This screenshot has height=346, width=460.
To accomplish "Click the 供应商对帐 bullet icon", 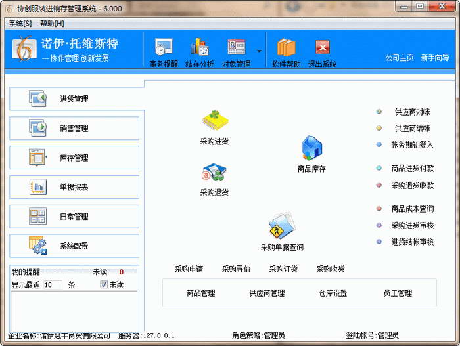I will [x=379, y=112].
